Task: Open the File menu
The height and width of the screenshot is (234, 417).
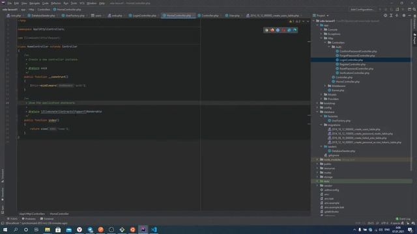Action: coord(10,3)
